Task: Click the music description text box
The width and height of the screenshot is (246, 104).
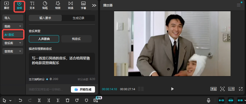Action: click(x=62, y=64)
